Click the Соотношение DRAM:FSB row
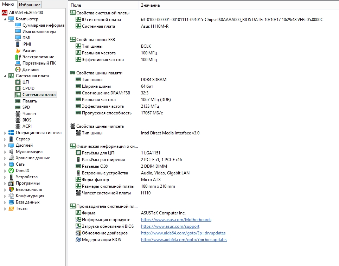 pyautogui.click(x=112, y=93)
